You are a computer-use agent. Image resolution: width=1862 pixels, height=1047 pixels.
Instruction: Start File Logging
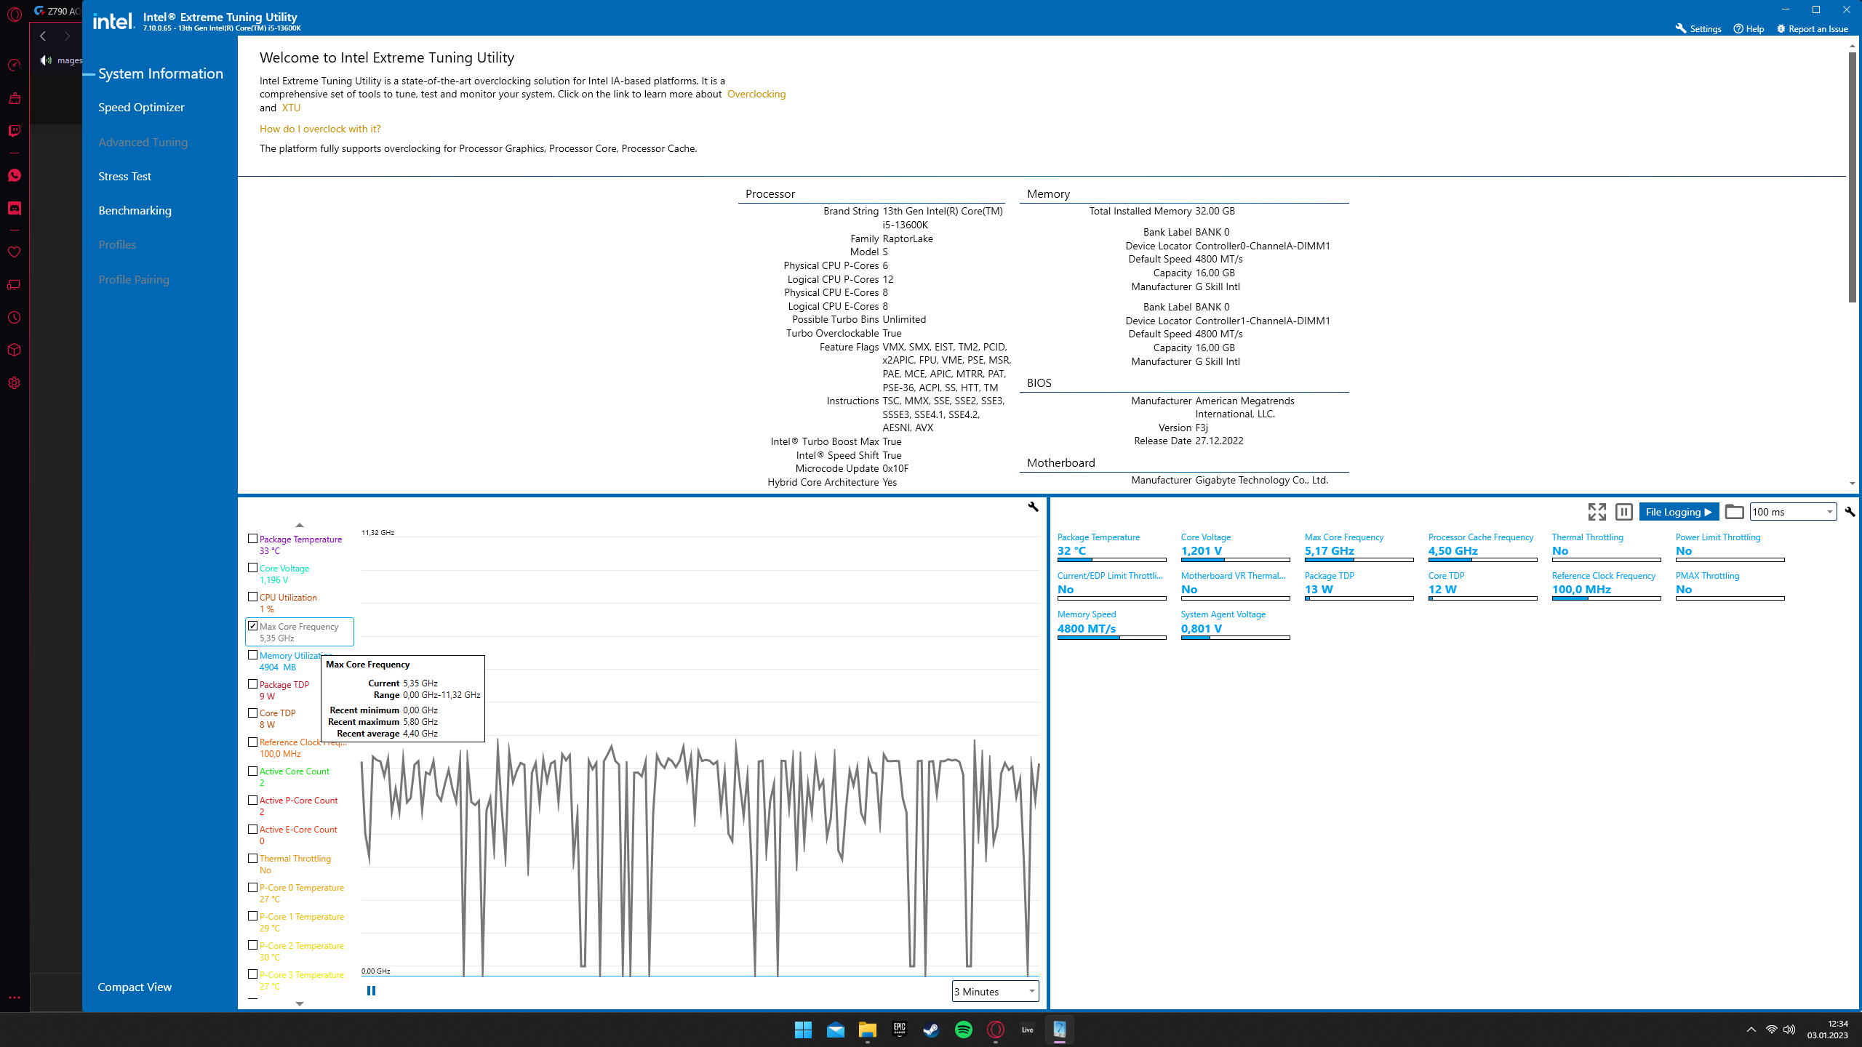(1679, 512)
